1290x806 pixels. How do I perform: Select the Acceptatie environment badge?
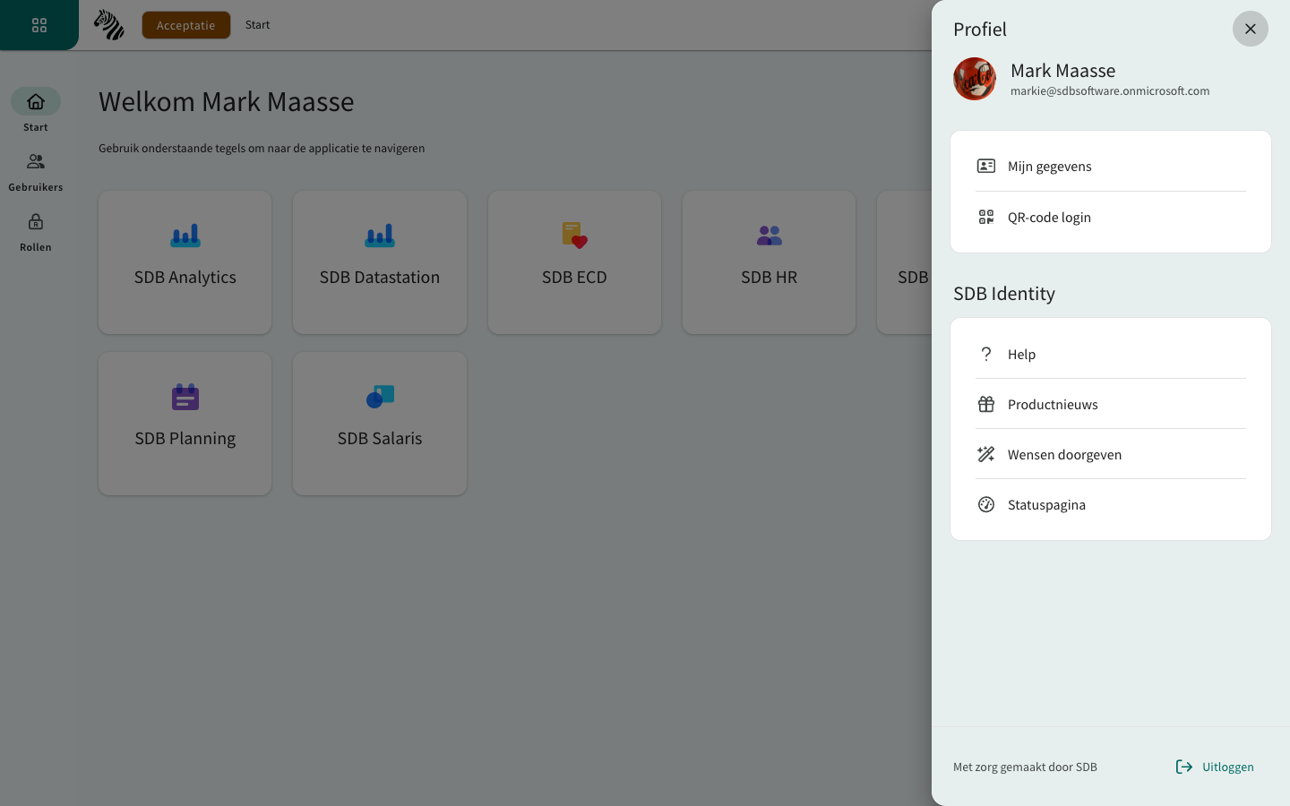[185, 25]
